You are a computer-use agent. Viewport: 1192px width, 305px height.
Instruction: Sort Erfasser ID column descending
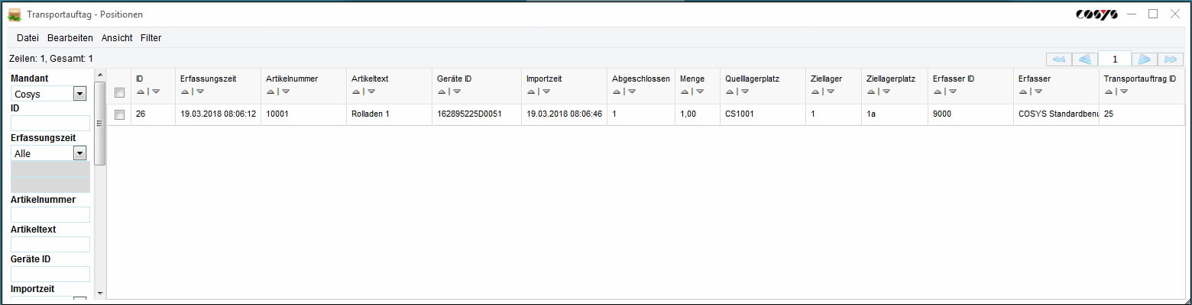tap(952, 91)
